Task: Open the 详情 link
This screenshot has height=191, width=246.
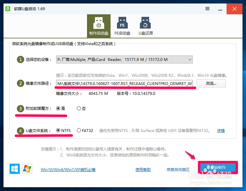Action: coord(221,131)
